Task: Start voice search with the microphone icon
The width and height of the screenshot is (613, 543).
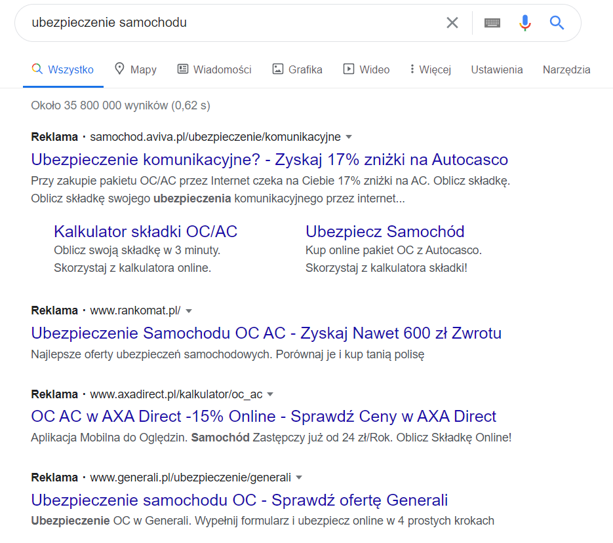Action: [x=525, y=23]
